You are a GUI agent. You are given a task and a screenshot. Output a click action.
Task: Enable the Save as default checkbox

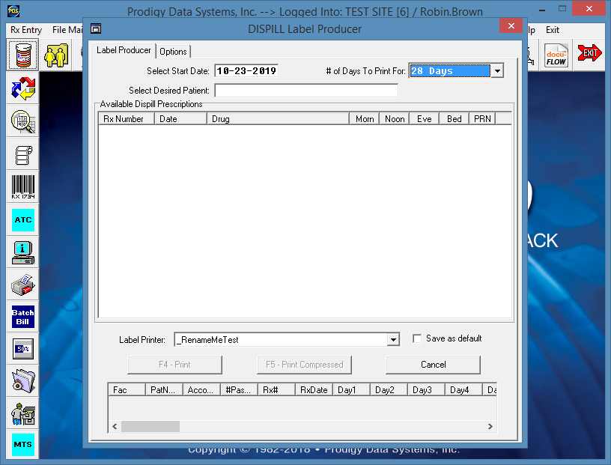[x=418, y=338]
